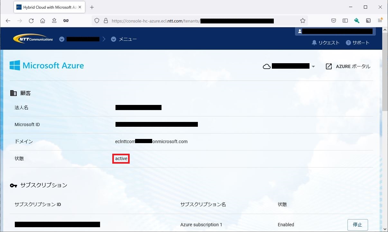Screen dimensions: 388x232
Task: Open the Pocket save icon
Action: point(334,21)
